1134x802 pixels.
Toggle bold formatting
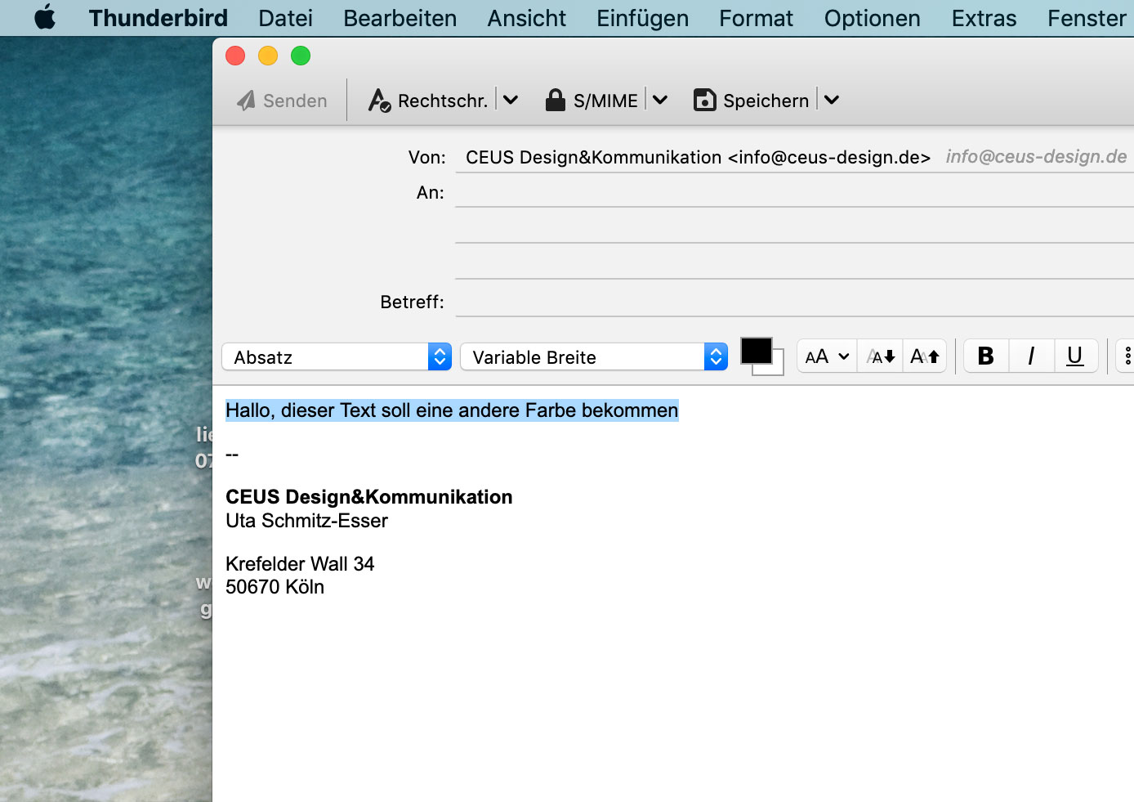pos(986,356)
